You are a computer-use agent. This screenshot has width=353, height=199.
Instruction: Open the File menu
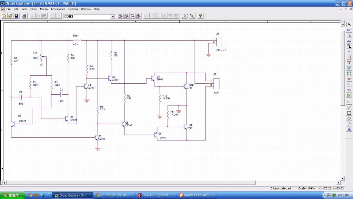(x=9, y=9)
